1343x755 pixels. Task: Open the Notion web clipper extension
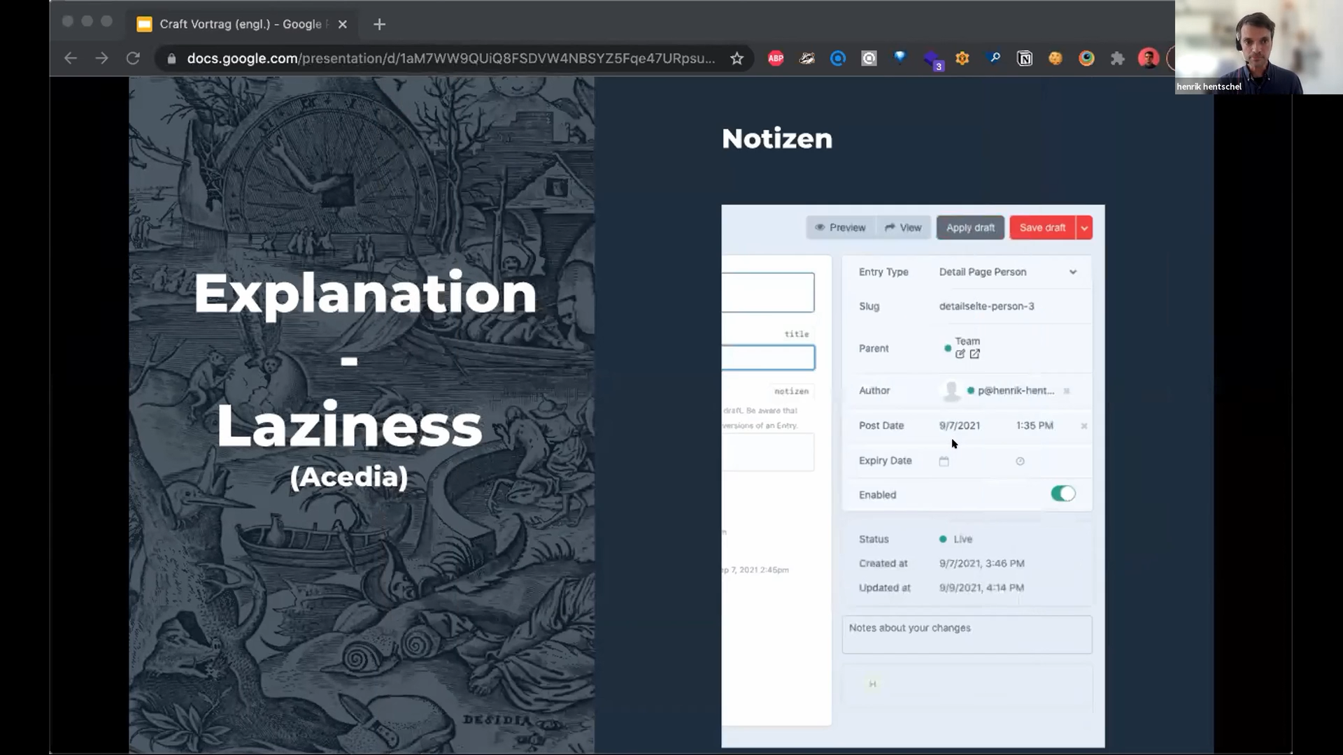pos(1025,59)
